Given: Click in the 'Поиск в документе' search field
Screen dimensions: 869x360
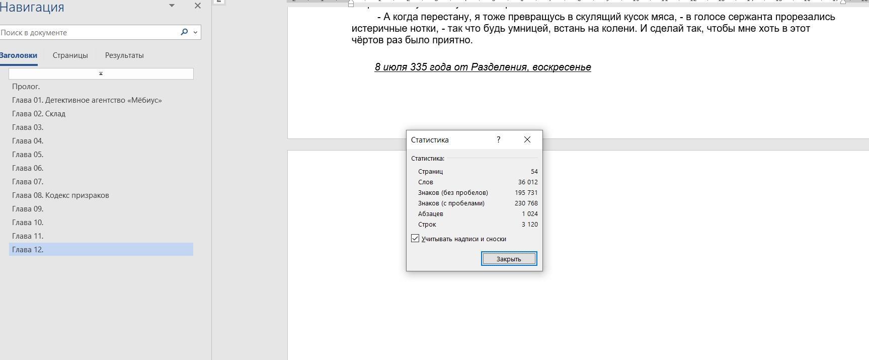Looking at the screenshot, I should 88,32.
